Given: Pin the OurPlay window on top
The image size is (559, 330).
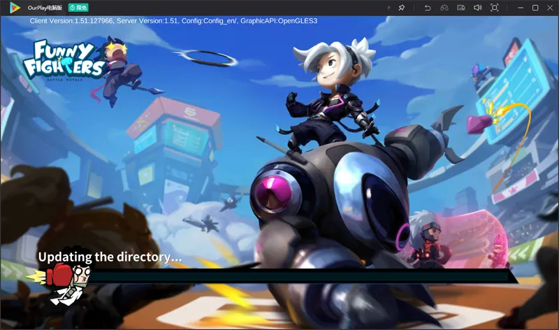Looking at the screenshot, I should pyautogui.click(x=401, y=8).
